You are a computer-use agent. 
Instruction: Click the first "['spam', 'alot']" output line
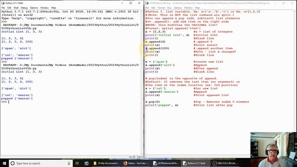click(x=16, y=48)
